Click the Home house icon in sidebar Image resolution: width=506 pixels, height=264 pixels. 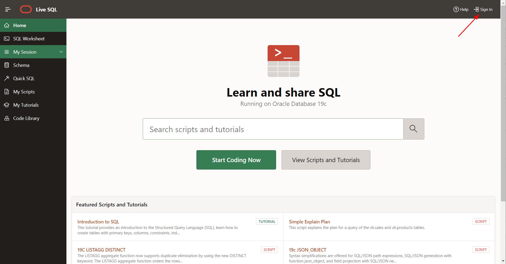[x=7, y=25]
